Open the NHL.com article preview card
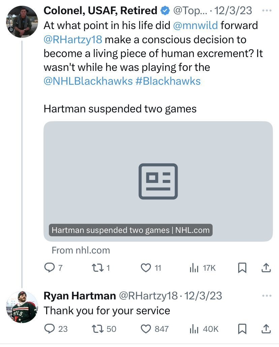This screenshot has width=279, height=347. (158, 181)
